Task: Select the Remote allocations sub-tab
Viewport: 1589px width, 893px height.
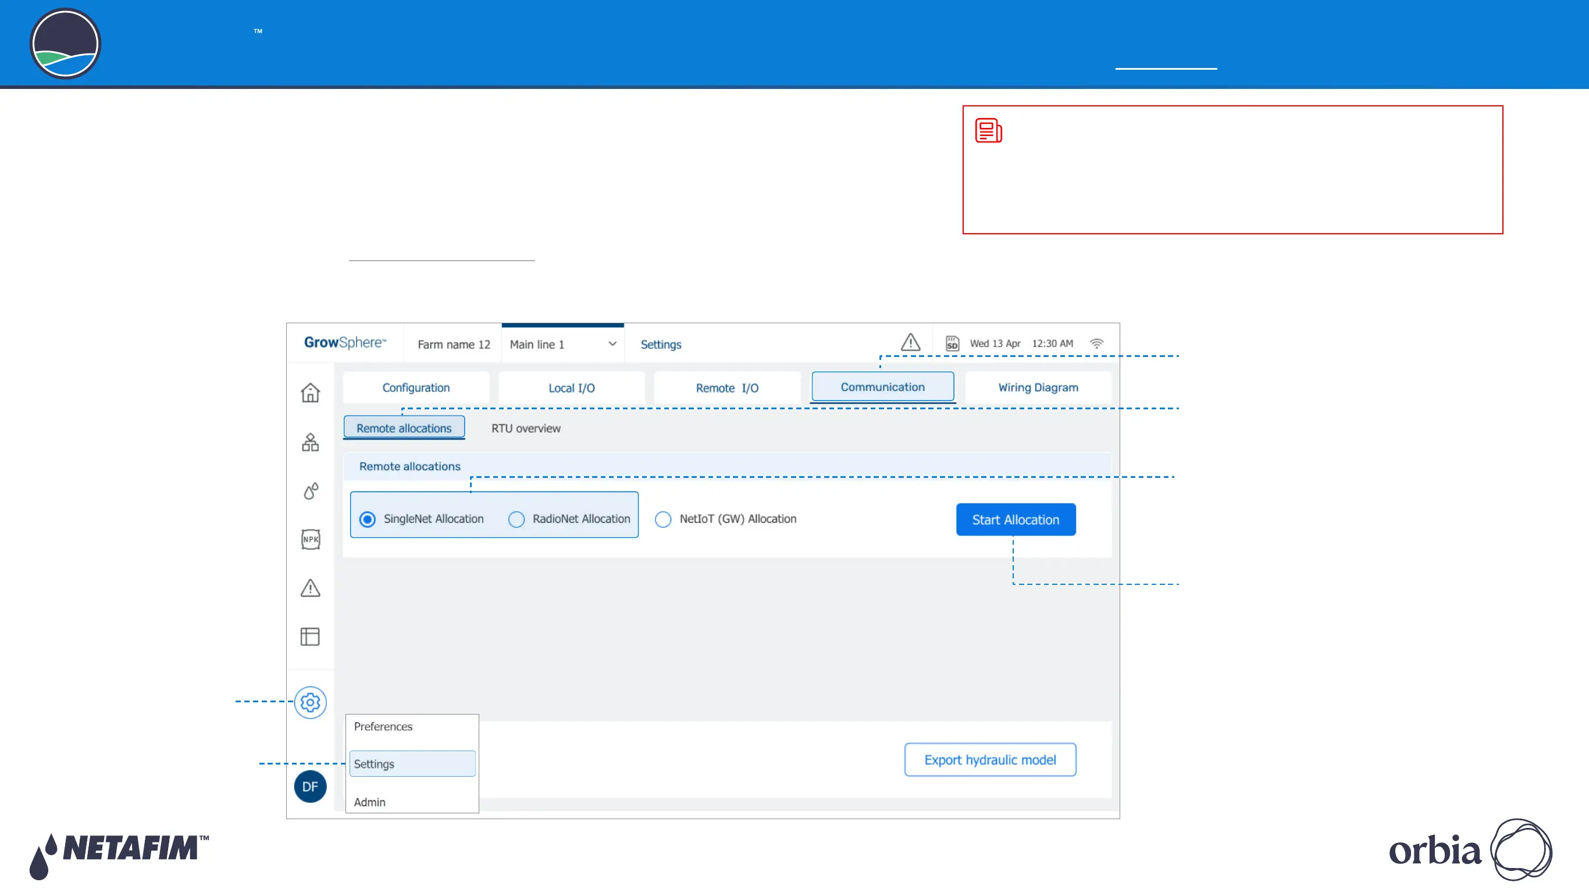Action: pyautogui.click(x=404, y=428)
